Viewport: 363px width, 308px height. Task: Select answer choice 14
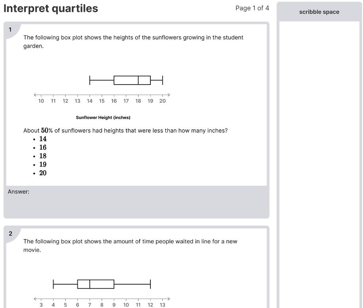43,139
